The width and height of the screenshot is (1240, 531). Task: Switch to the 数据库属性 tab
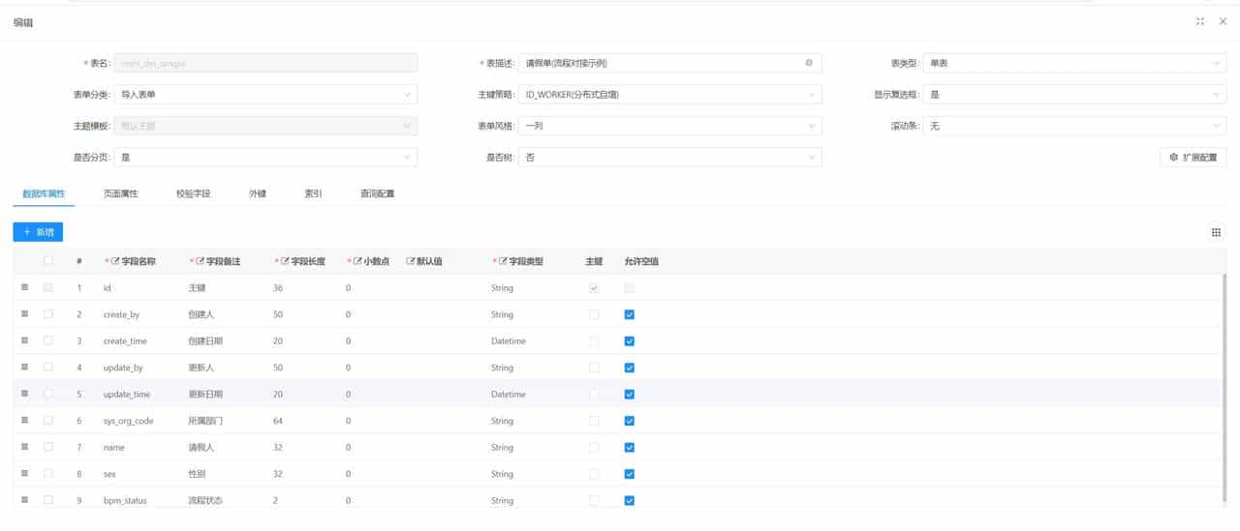(x=44, y=194)
